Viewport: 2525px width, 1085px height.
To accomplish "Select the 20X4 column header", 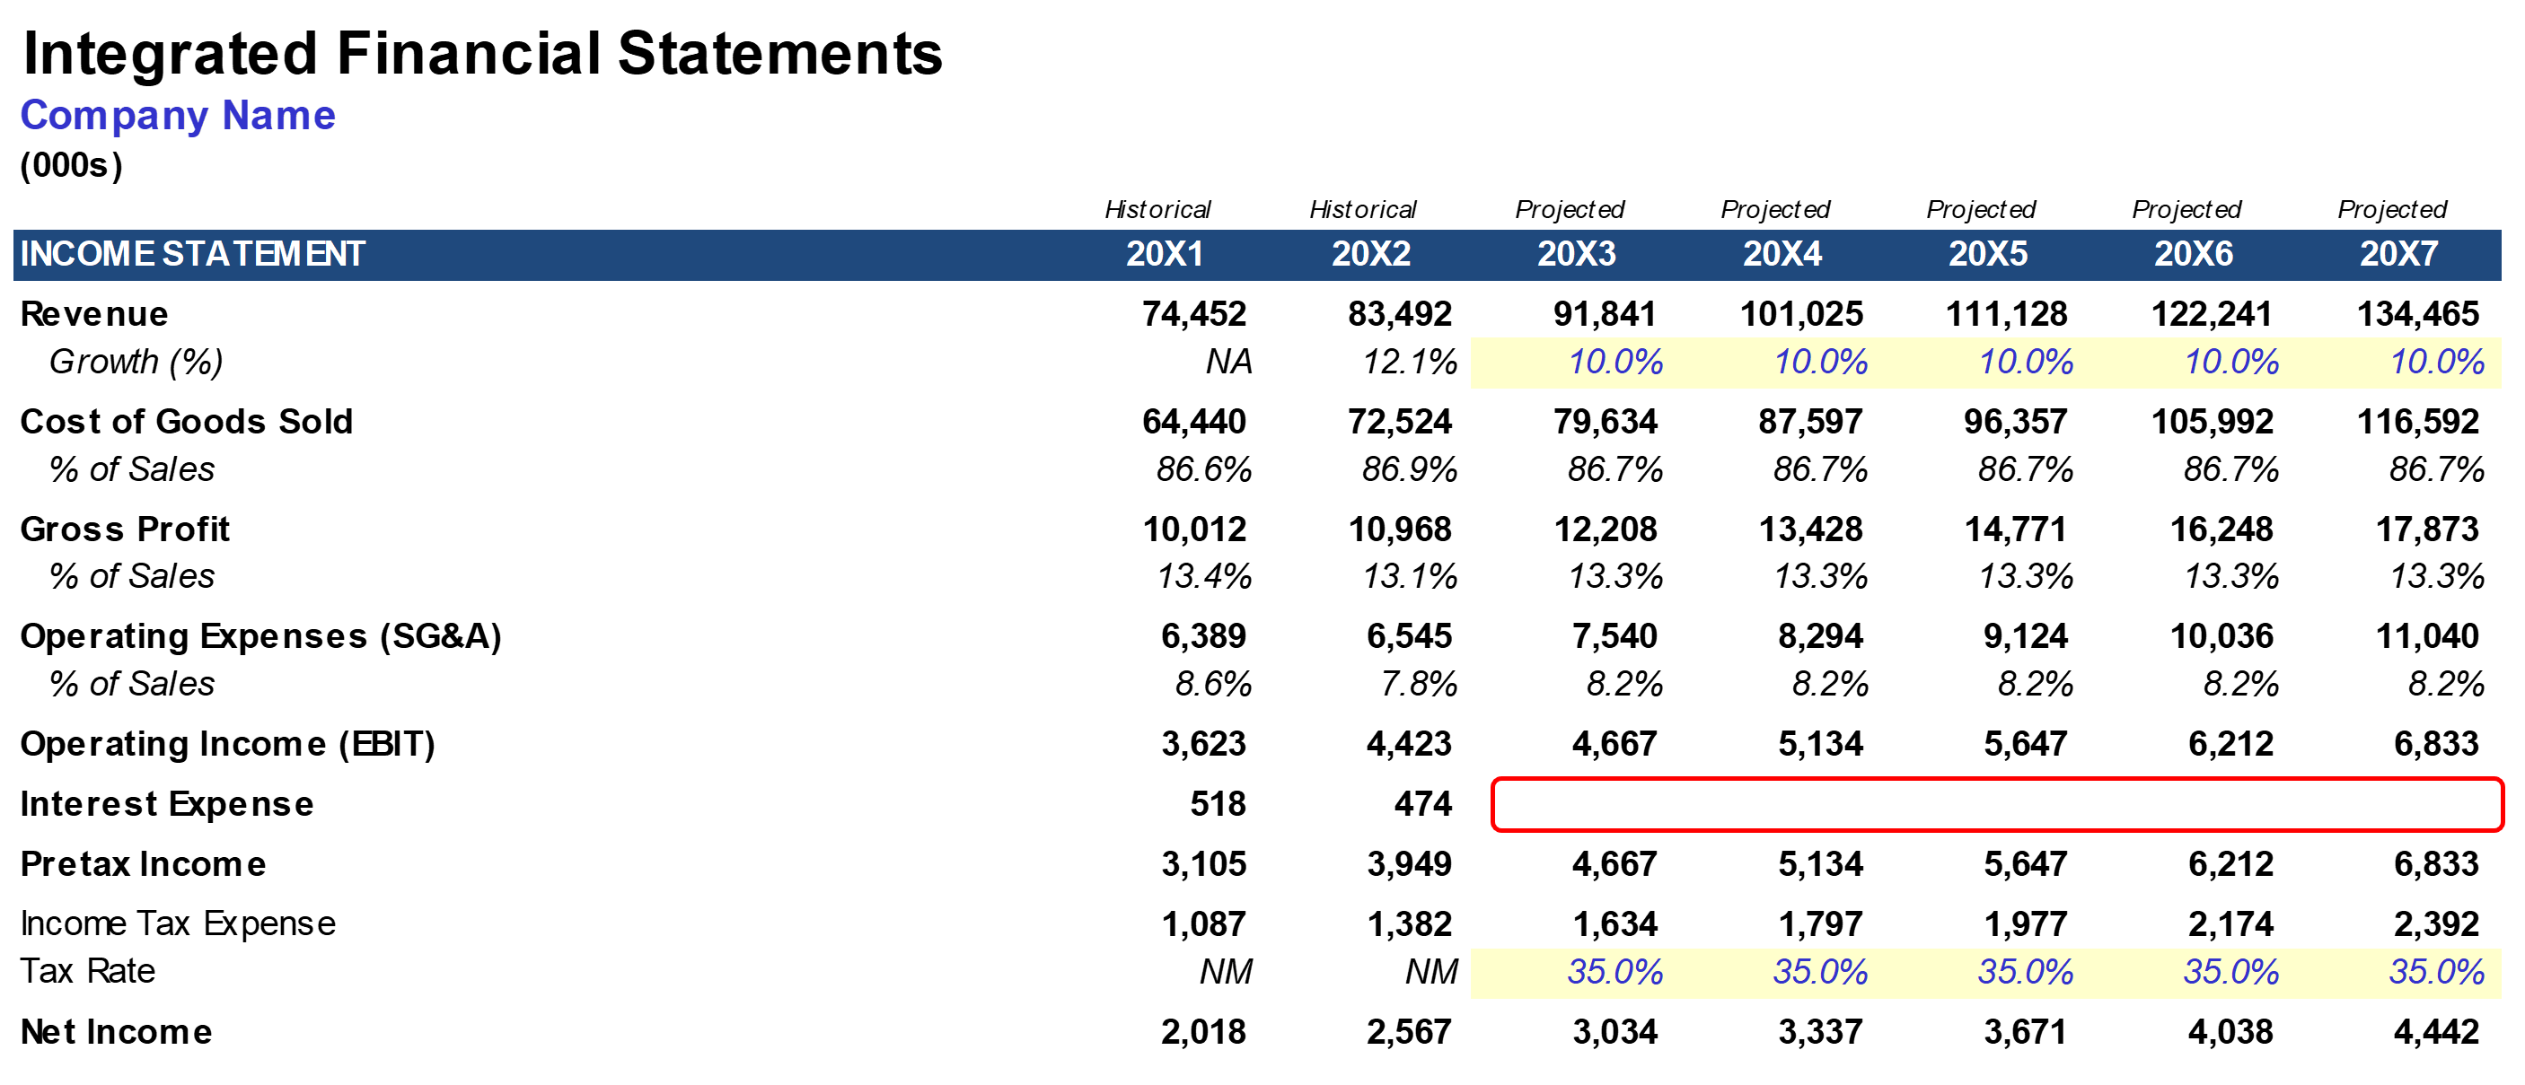I will tap(1782, 255).
